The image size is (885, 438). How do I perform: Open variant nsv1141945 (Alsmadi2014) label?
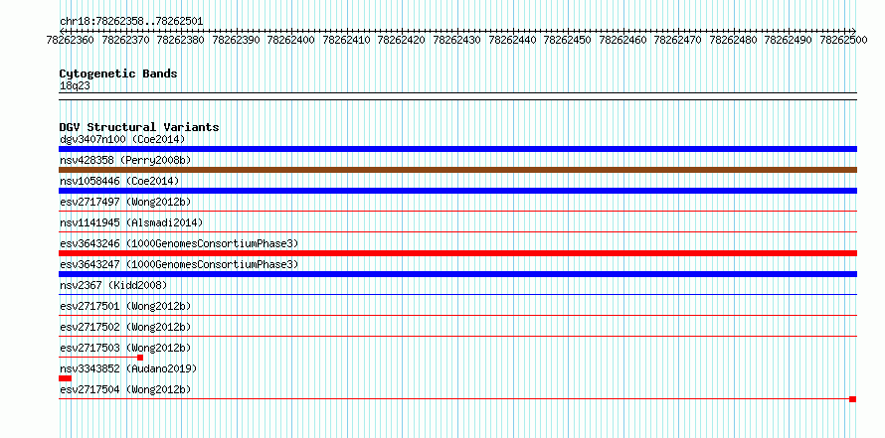tap(131, 222)
